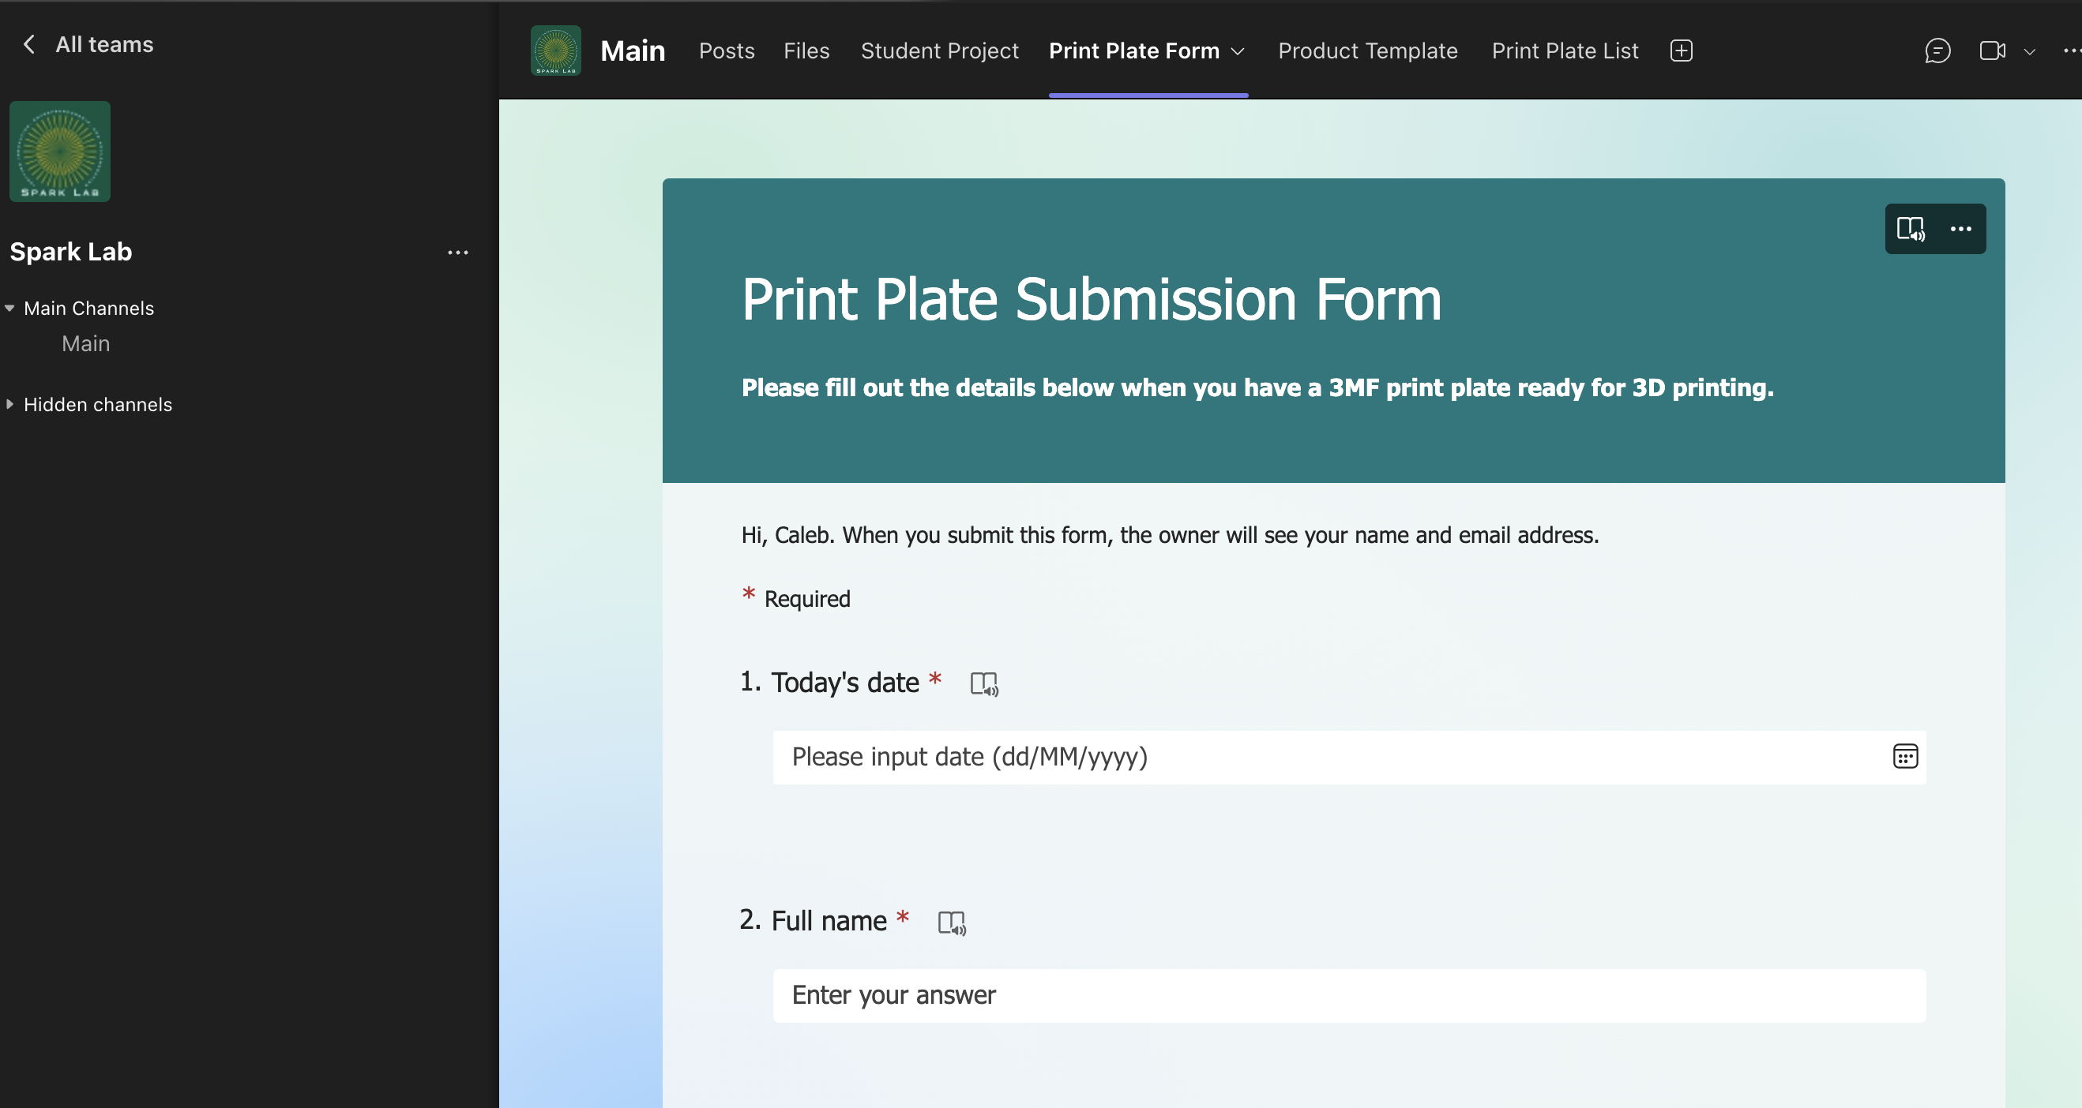
Task: Open the Product Template tab
Action: point(1367,50)
